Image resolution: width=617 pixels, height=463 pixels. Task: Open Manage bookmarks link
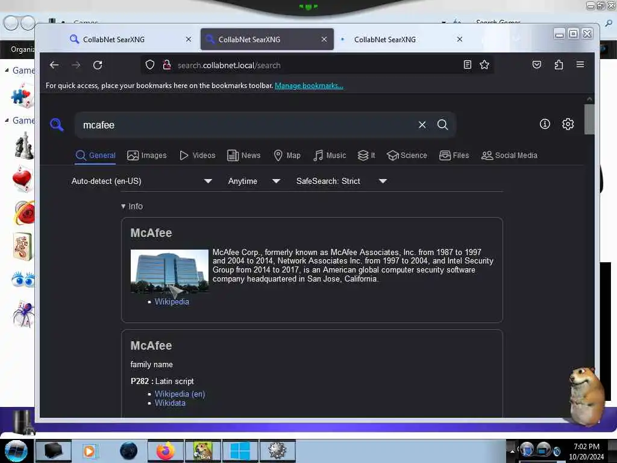pos(309,86)
